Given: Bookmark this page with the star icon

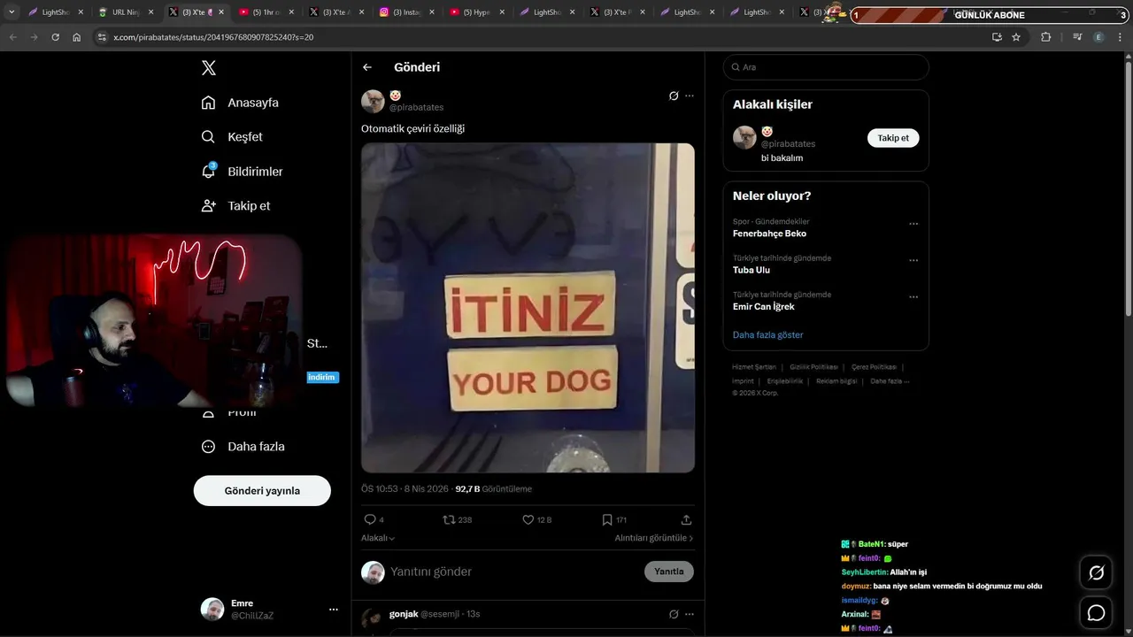Looking at the screenshot, I should coord(1016,37).
